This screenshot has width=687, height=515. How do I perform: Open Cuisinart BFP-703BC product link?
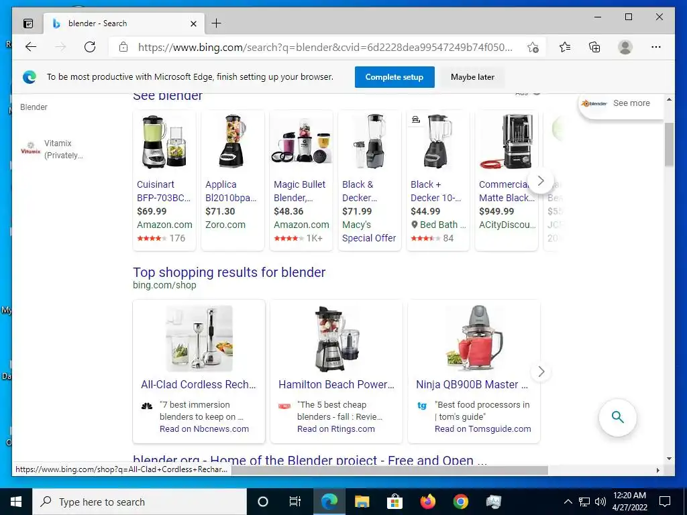click(x=164, y=191)
